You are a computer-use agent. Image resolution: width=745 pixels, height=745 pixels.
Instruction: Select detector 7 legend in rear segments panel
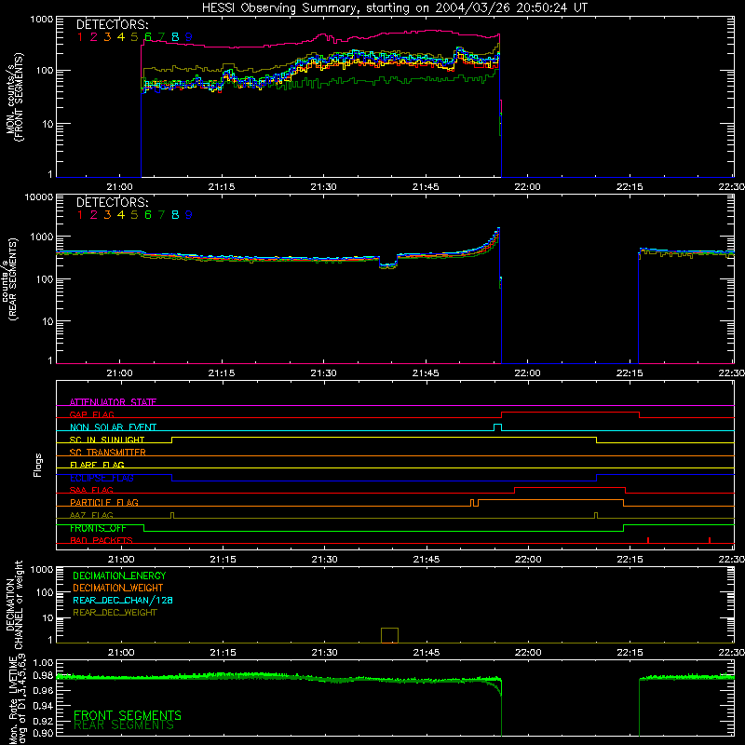click(161, 215)
